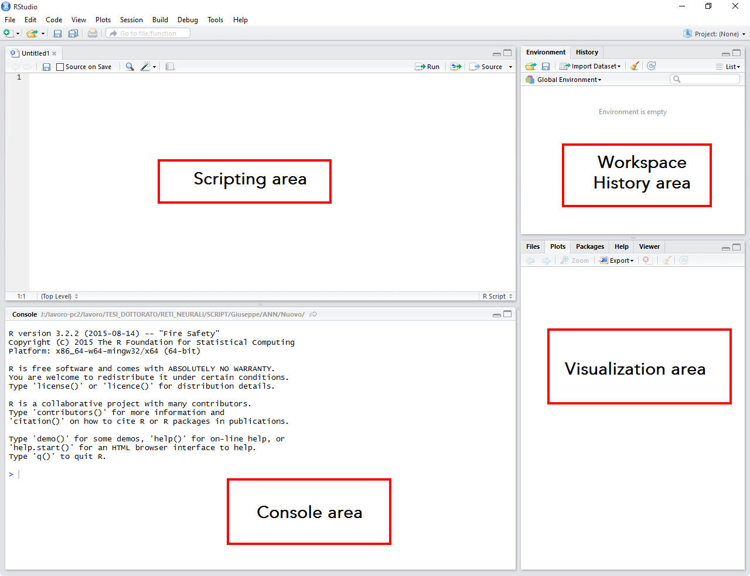Screen dimensions: 750x576
Task: Open the Export plot dropdown
Action: pyautogui.click(x=616, y=260)
